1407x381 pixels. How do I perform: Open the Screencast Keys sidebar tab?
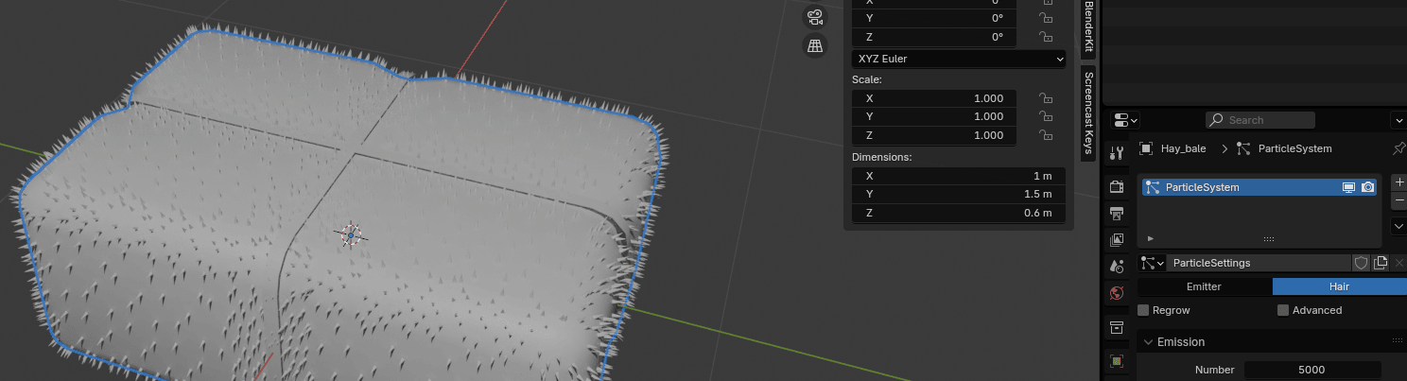(1088, 113)
